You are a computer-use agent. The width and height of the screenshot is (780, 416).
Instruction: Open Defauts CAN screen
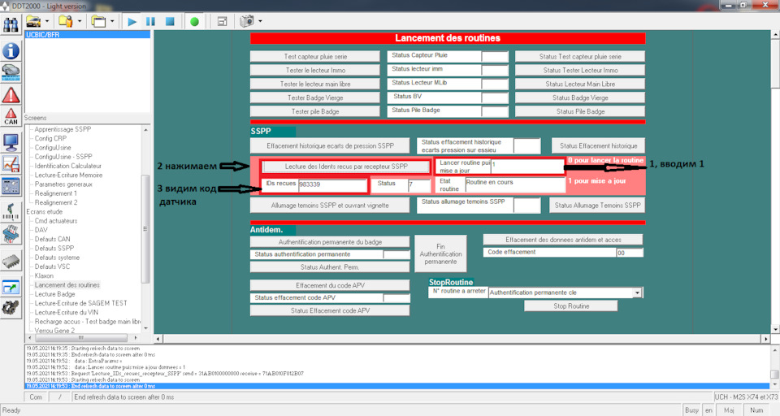[x=52, y=239]
